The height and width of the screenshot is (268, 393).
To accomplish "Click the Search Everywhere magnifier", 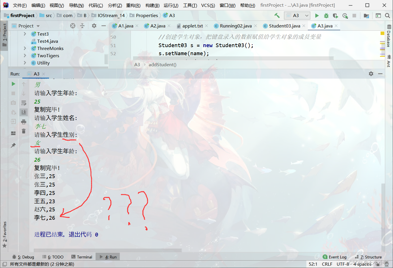I will pos(388,16).
